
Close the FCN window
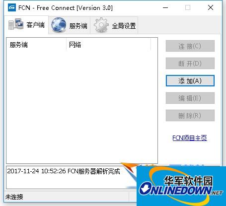point(211,7)
